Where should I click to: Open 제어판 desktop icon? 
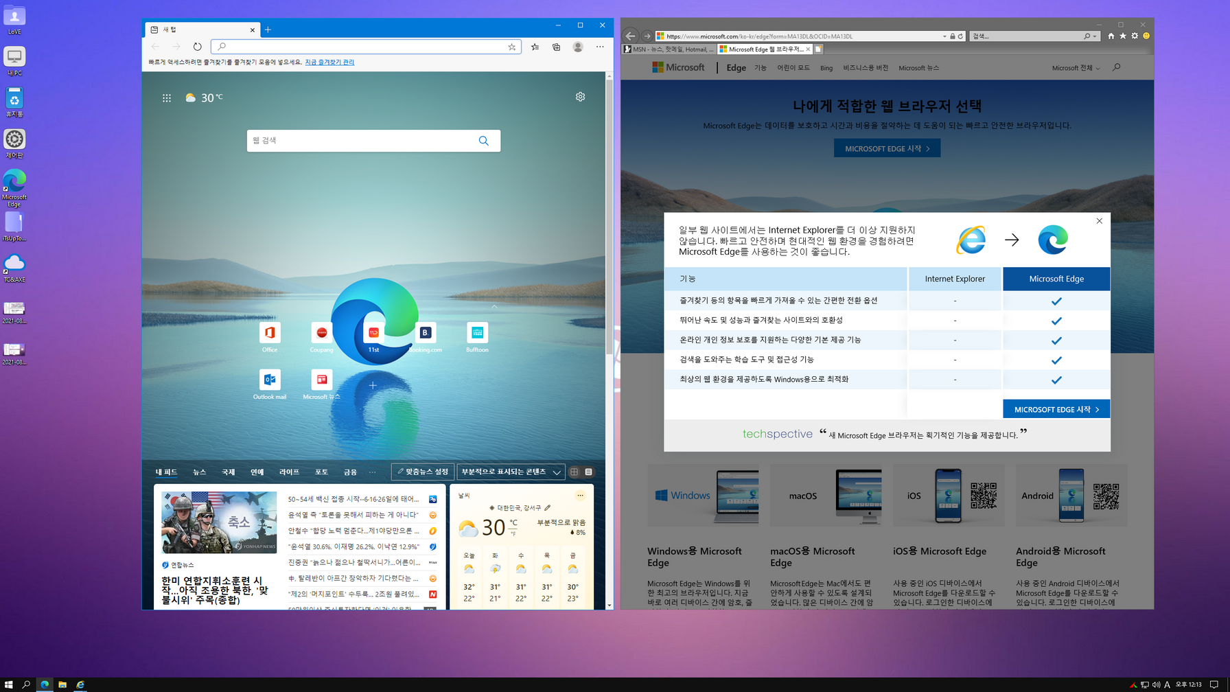click(x=14, y=143)
